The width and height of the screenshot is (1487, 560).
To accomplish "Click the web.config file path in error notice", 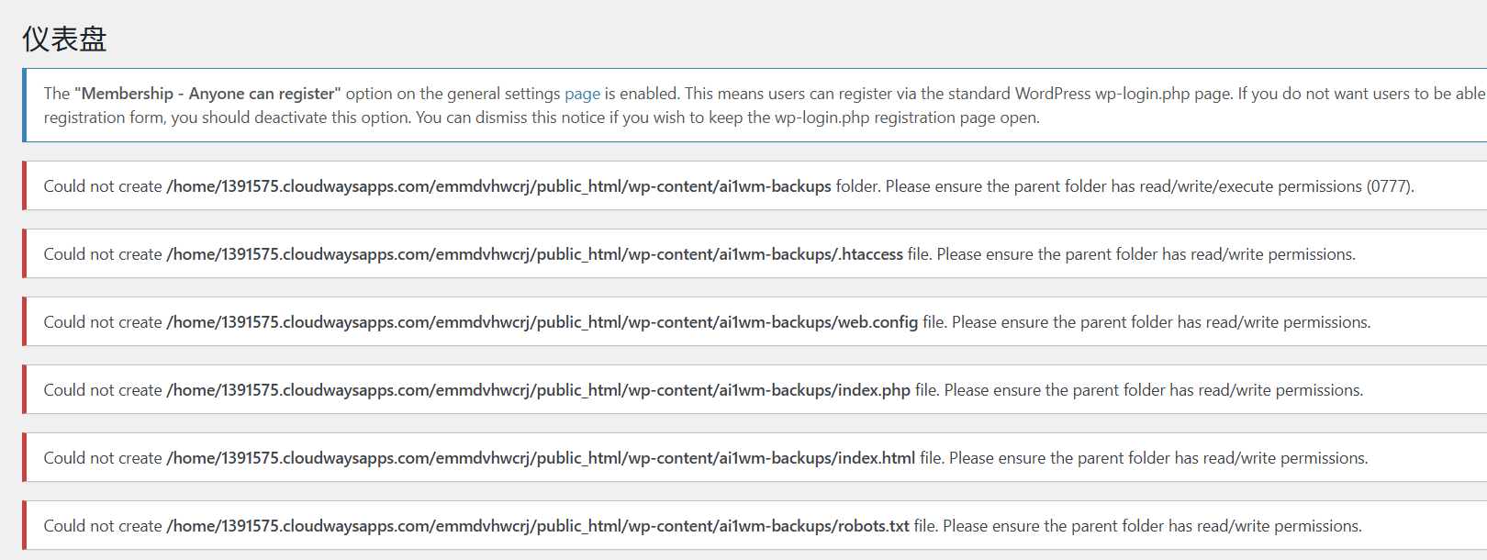I will pyautogui.click(x=542, y=322).
